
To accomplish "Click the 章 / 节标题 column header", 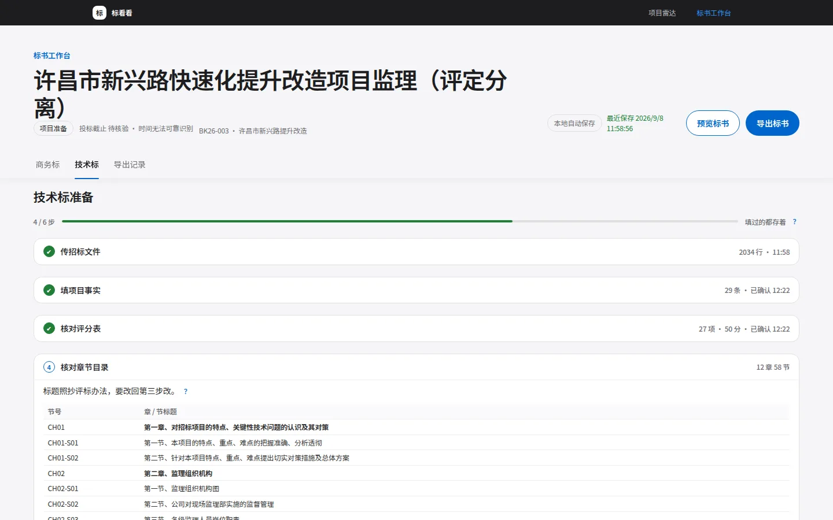I will click(x=160, y=412).
